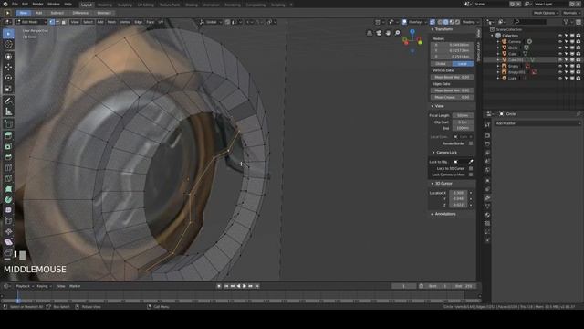Toggle X-ray display in viewport header
This screenshot has height=329, width=584.
[433, 22]
